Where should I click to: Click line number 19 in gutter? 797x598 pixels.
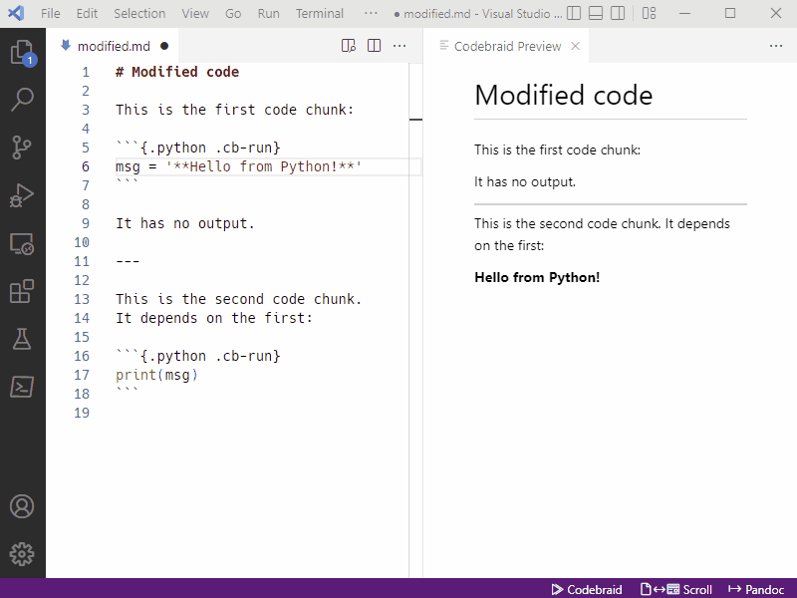click(82, 413)
